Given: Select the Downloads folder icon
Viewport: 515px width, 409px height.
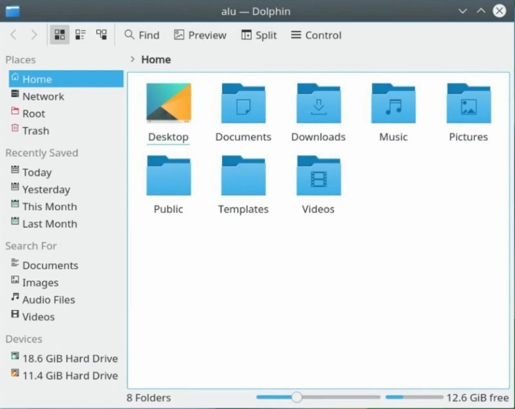Looking at the screenshot, I should click(x=319, y=104).
